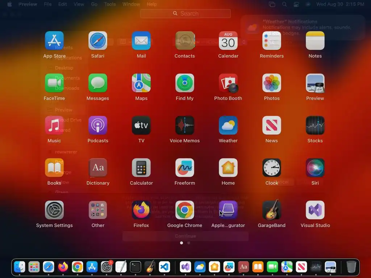Screen dimensions: 371x278
Task: Open the Find My app
Action: 185,83
